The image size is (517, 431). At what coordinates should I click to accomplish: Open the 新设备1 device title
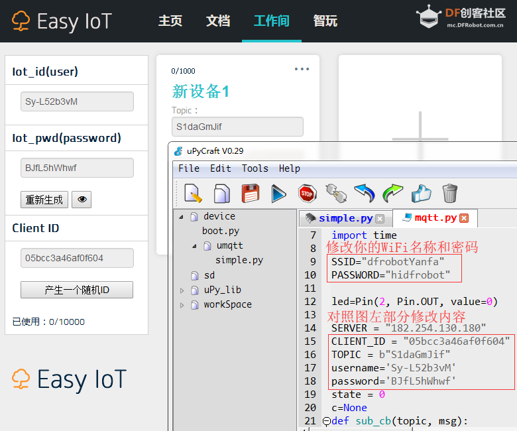(200, 92)
